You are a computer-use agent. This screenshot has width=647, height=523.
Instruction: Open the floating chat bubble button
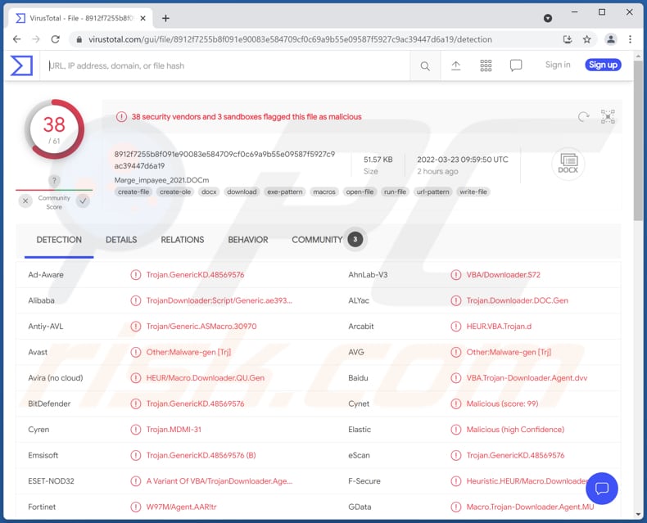pos(602,489)
